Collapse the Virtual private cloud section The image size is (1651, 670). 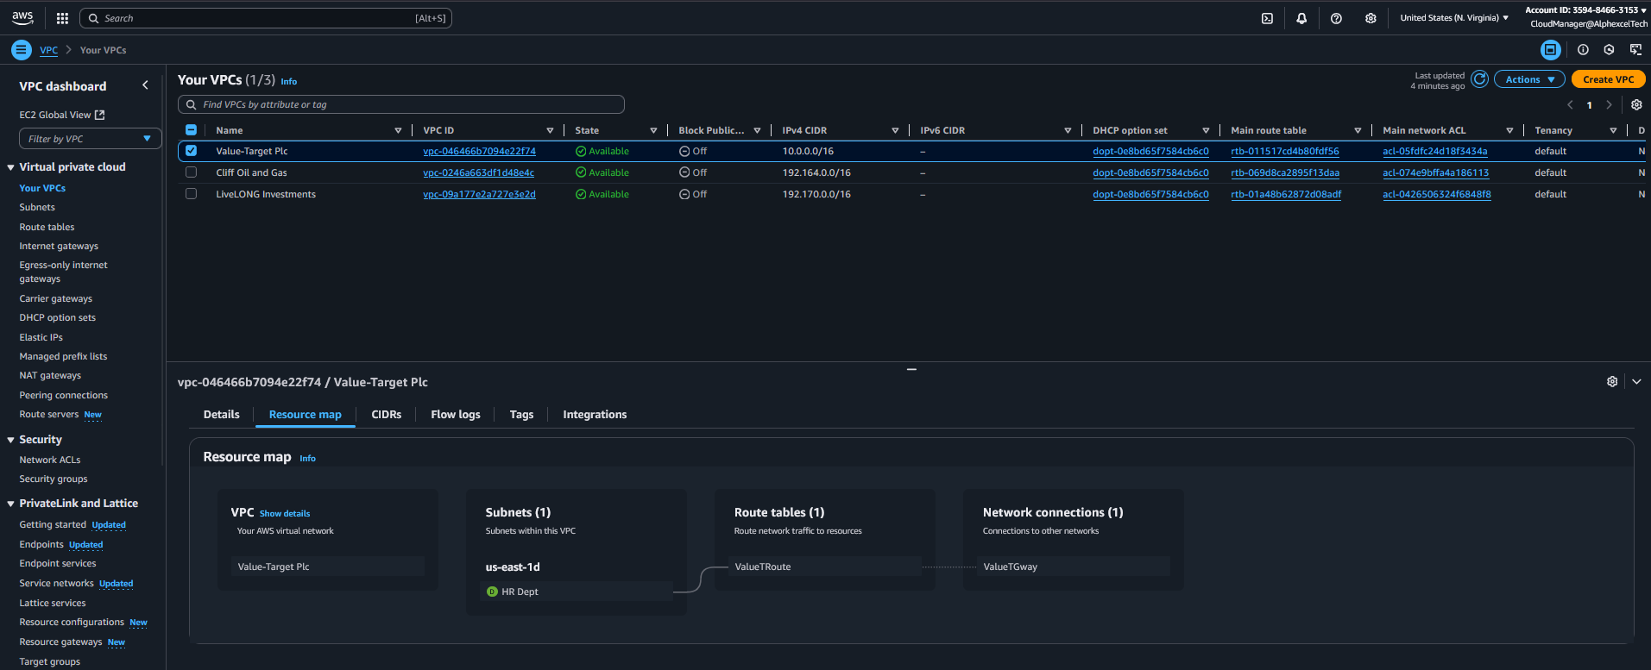click(x=10, y=167)
